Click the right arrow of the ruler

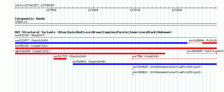[216, 8]
